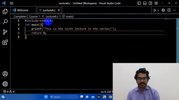Open the Chat app on taskbar
Viewport: 179px width, 100px height.
pyautogui.click(x=87, y=97)
